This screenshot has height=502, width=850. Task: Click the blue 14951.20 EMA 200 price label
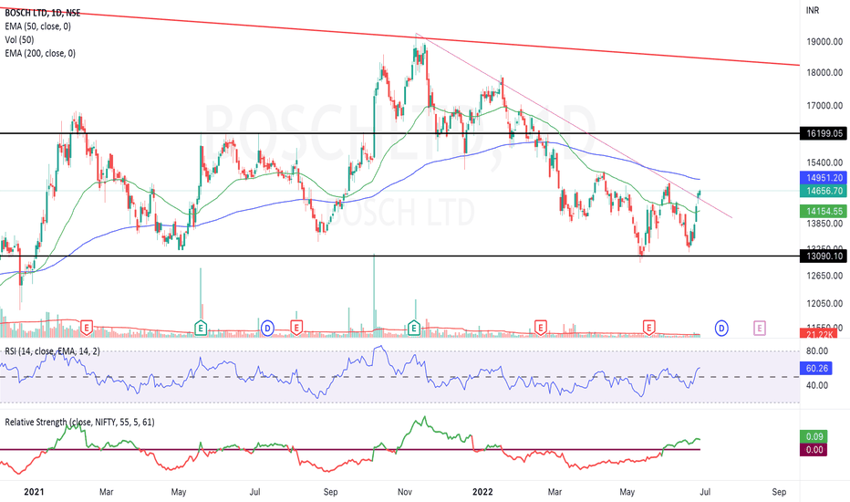(824, 178)
